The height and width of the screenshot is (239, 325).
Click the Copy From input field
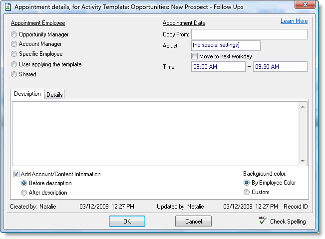[x=249, y=34]
